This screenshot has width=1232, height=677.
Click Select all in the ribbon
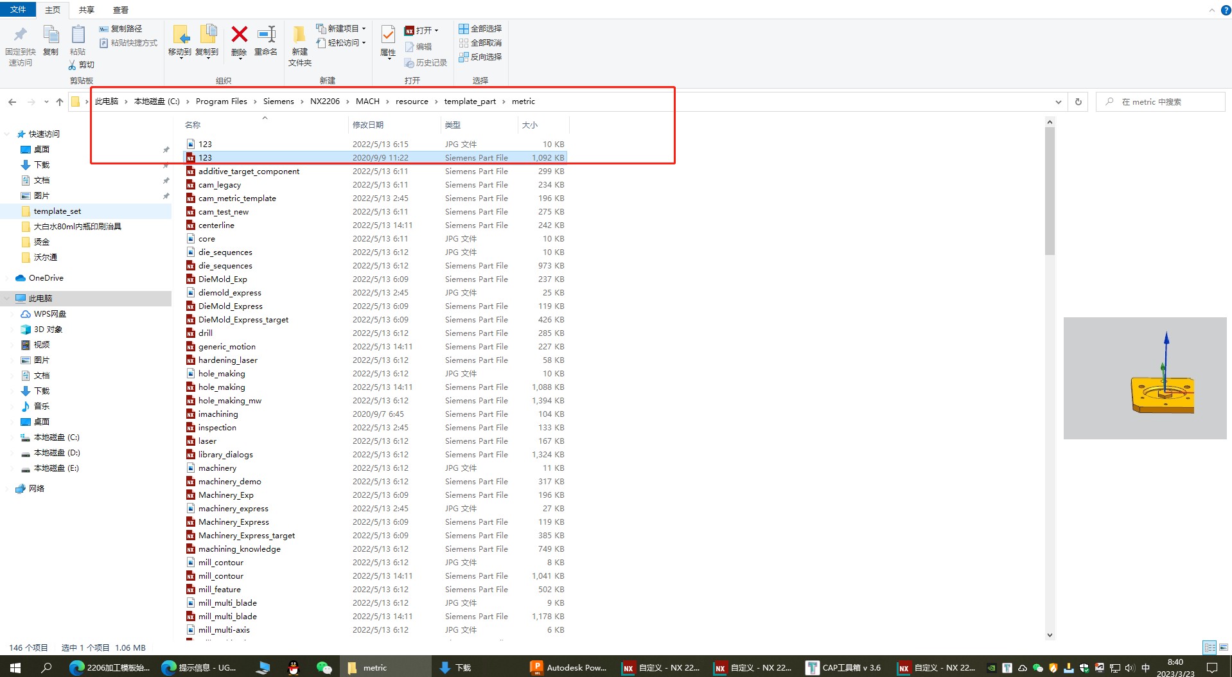coord(480,29)
